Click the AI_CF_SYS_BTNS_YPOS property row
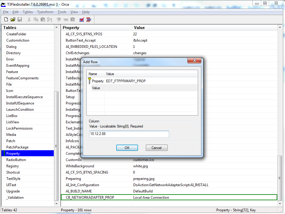Screen dimensions: 285x214 (x=169, y=34)
